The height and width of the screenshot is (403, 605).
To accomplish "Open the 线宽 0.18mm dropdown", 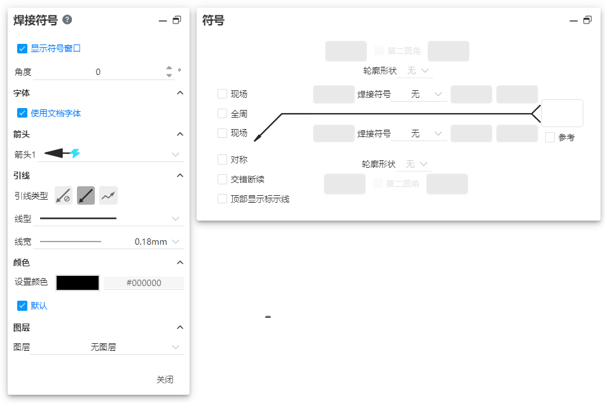I will 176,242.
